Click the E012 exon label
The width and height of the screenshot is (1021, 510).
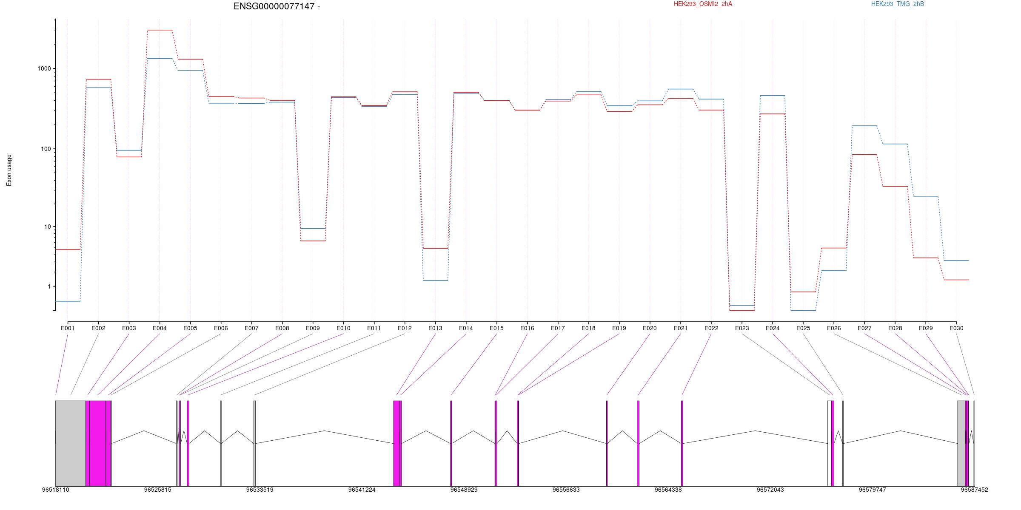coord(405,328)
